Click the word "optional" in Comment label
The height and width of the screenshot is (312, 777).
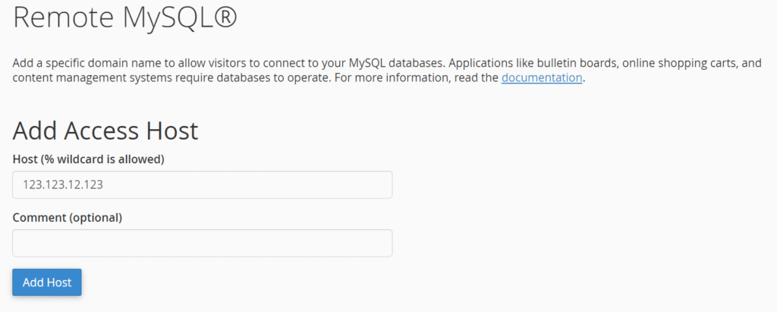(x=96, y=217)
